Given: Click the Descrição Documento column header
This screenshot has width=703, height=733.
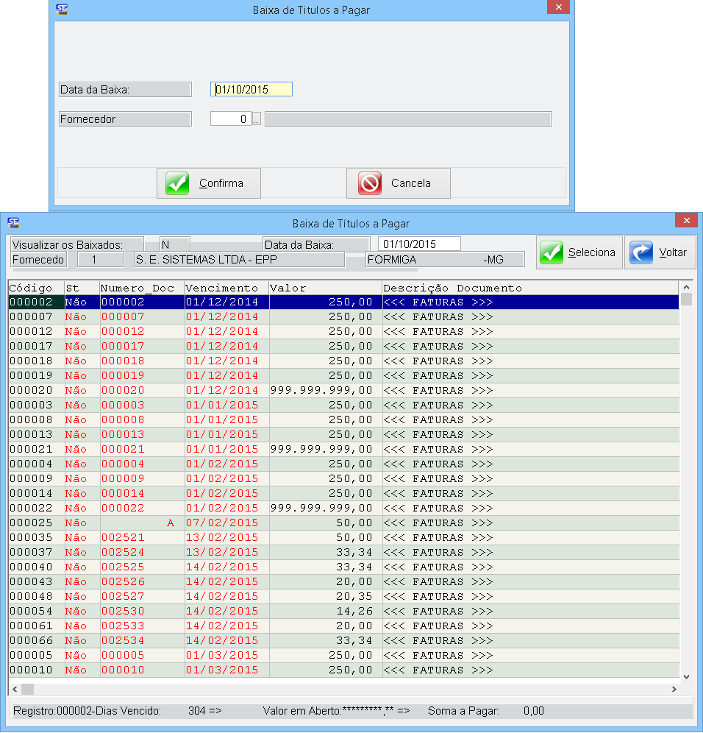Looking at the screenshot, I should click(453, 288).
